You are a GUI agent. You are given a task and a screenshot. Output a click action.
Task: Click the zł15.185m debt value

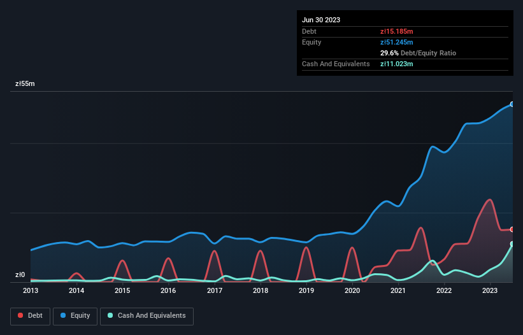click(397, 31)
